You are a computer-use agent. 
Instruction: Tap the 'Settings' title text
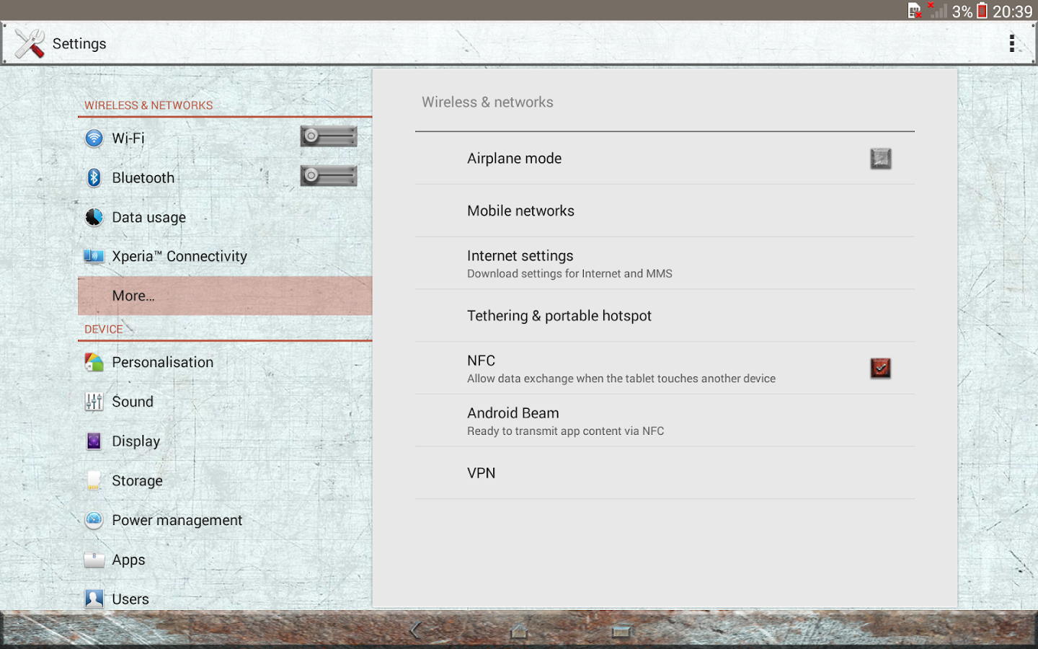[79, 44]
